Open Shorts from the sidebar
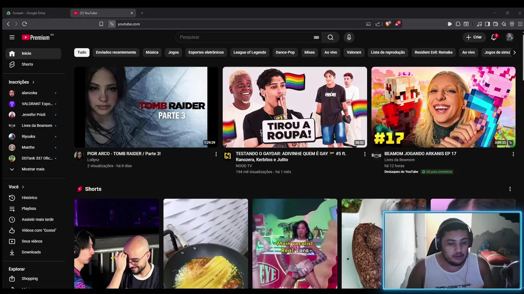This screenshot has width=524, height=294. click(33, 65)
